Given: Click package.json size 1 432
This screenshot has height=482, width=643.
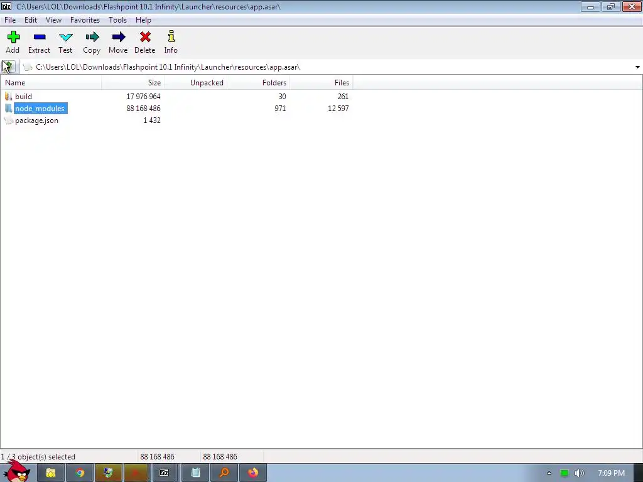Looking at the screenshot, I should click(x=152, y=120).
